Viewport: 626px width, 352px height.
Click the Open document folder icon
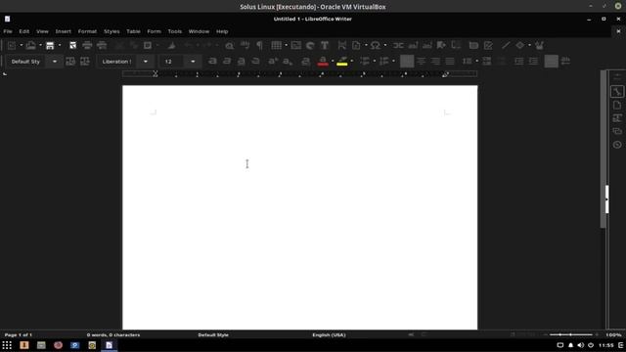coord(30,46)
